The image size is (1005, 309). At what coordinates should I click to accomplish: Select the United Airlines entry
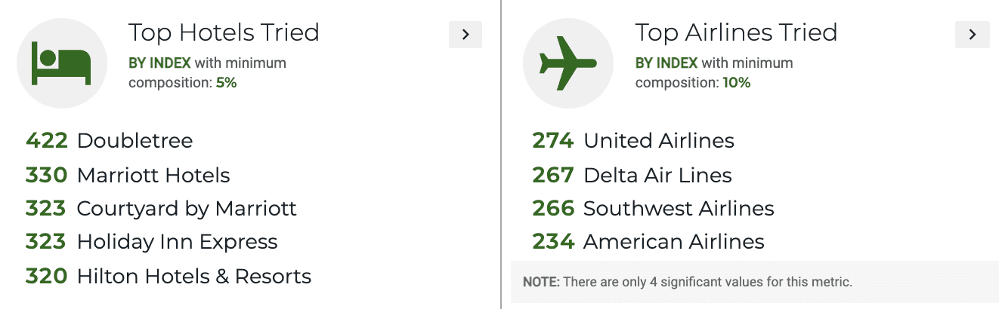(633, 141)
